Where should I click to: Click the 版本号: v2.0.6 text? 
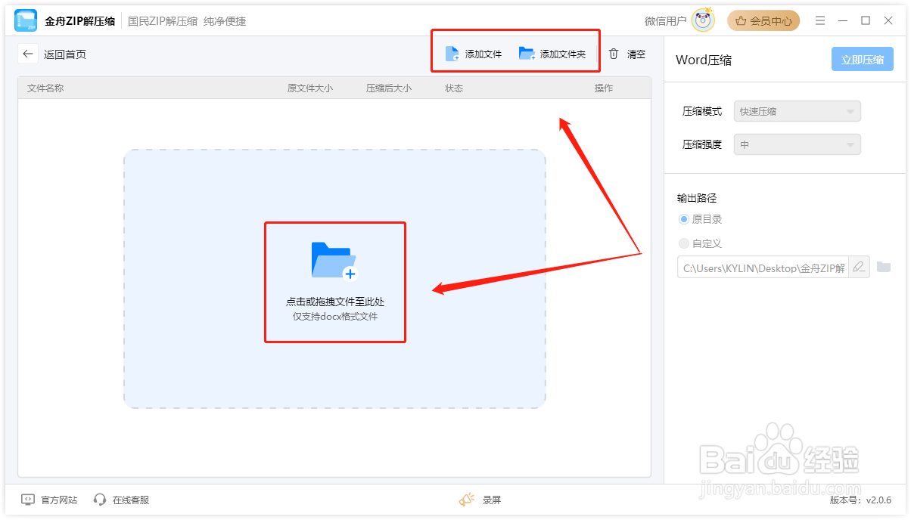click(860, 500)
